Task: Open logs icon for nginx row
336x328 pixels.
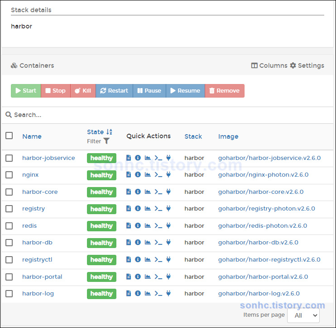Action: click(x=129, y=175)
